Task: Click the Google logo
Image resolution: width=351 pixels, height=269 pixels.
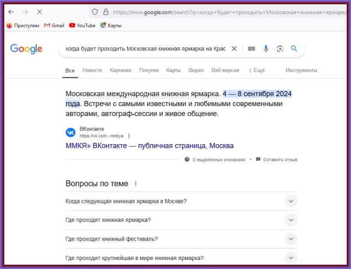Action: [26, 49]
